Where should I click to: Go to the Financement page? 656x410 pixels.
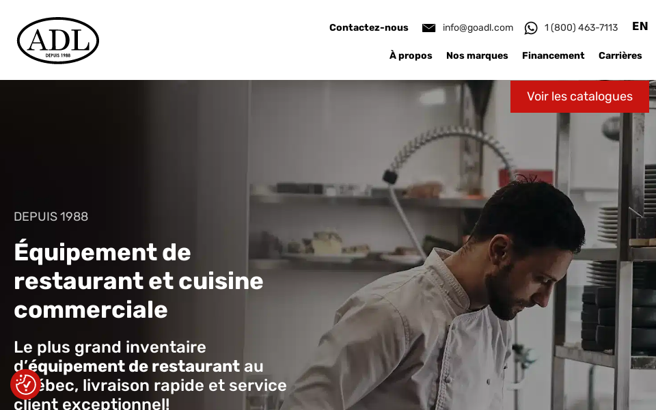pos(553,55)
